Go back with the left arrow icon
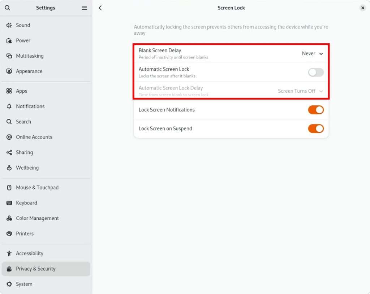 (100, 8)
